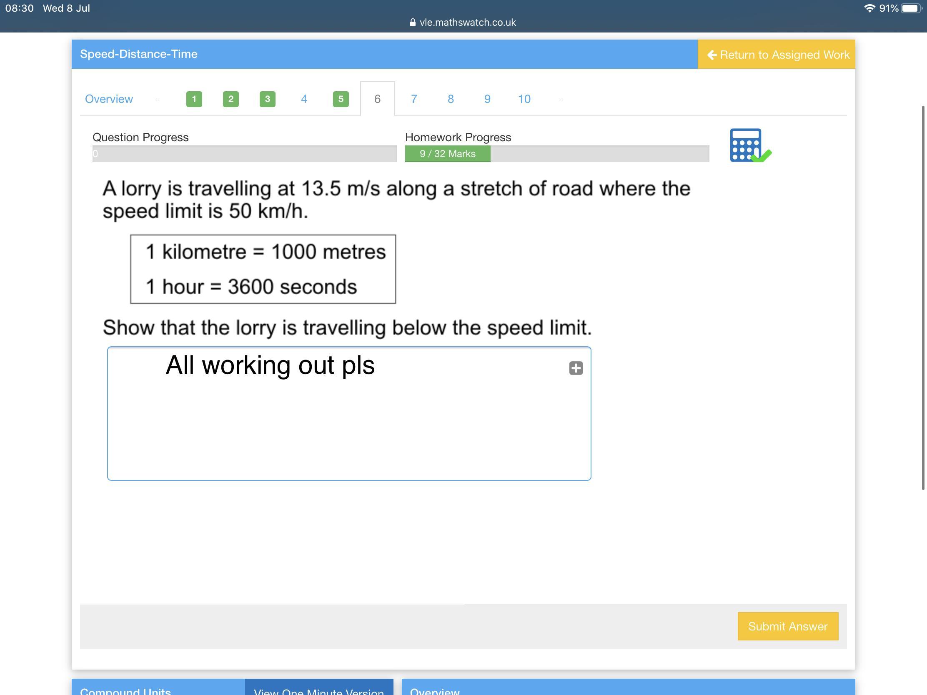Go to completed question 1
This screenshot has width=927, height=695.
tap(194, 99)
